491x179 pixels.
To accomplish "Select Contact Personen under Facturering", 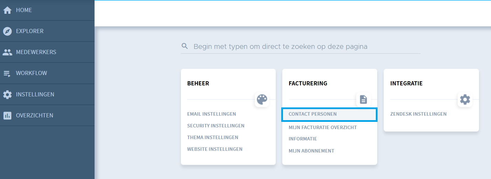I will point(329,115).
